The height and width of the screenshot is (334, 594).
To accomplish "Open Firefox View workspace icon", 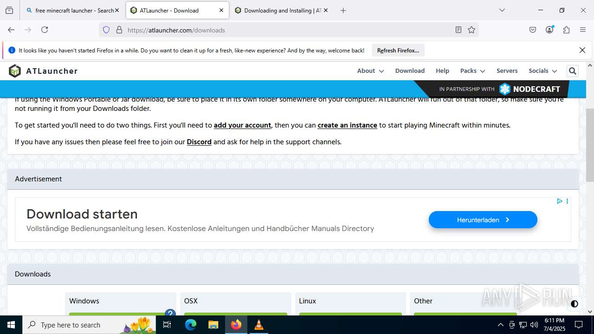I will point(9,10).
